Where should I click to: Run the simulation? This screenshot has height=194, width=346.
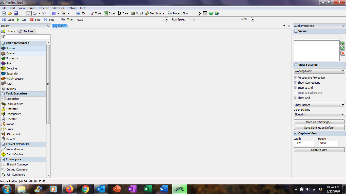click(21, 19)
